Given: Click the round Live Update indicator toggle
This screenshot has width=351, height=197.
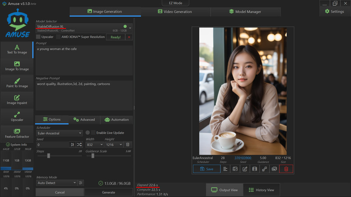Looking at the screenshot, I should tap(88, 133).
